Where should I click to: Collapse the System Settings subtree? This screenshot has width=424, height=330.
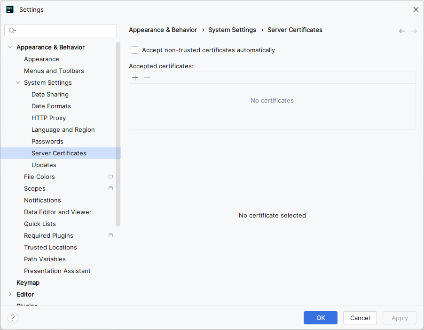click(x=18, y=82)
